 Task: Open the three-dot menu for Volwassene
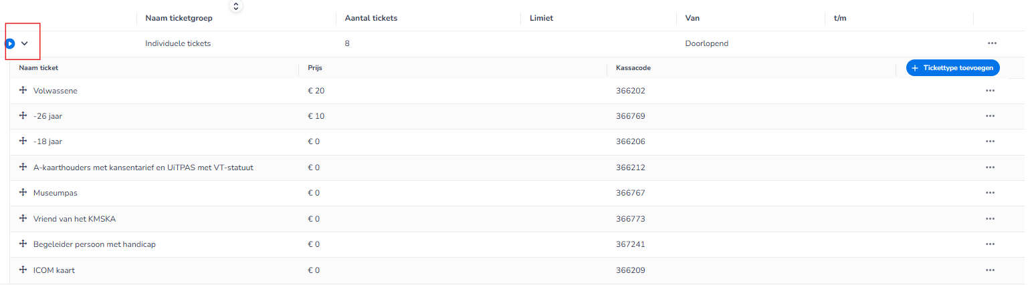pyautogui.click(x=991, y=91)
